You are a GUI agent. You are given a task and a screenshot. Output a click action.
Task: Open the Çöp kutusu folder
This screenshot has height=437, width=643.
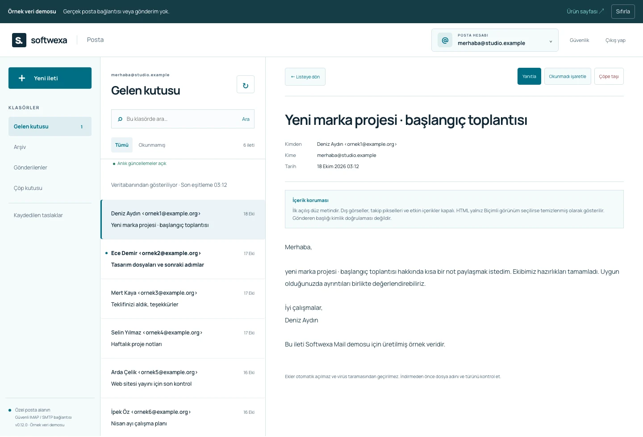pyautogui.click(x=50, y=188)
